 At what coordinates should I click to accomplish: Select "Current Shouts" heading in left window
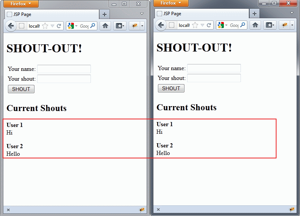(36, 108)
